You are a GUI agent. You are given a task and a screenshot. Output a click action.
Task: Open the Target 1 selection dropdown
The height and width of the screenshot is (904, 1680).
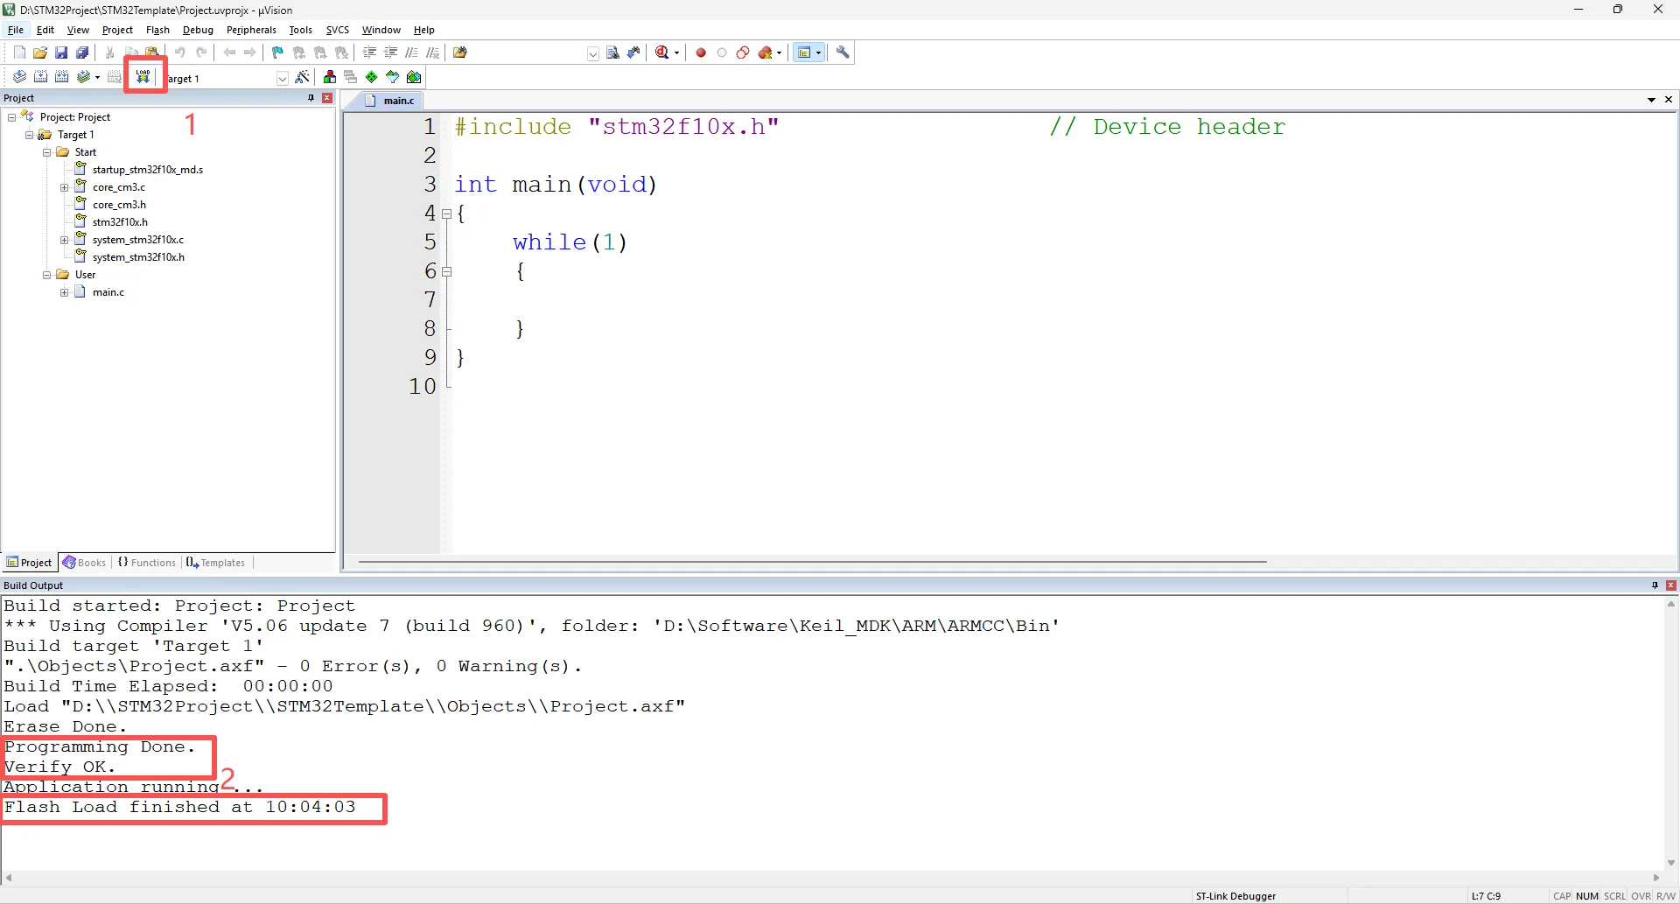[x=283, y=78]
